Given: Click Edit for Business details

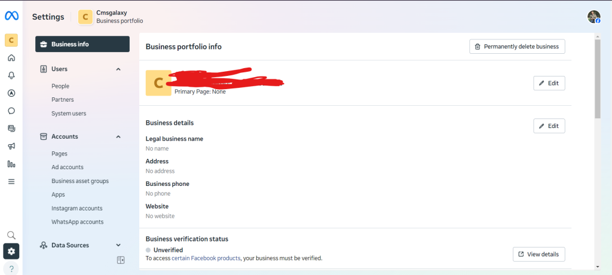Looking at the screenshot, I should 549,126.
